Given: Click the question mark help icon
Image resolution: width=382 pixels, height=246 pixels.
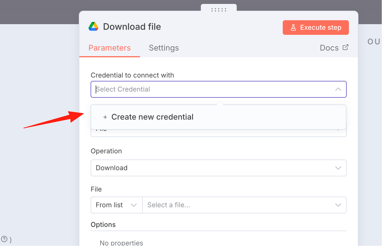Looking at the screenshot, I should click(x=4, y=239).
